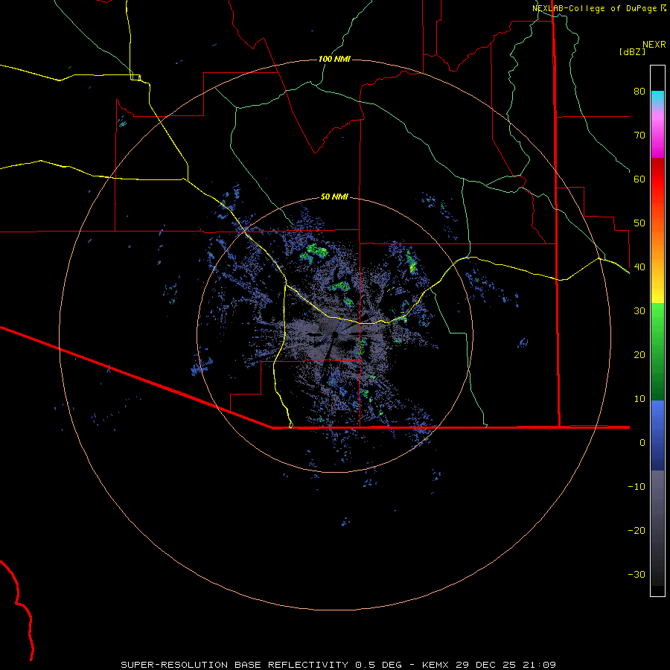
Task: Click the blue segment of the color bar
Action: pos(657,435)
